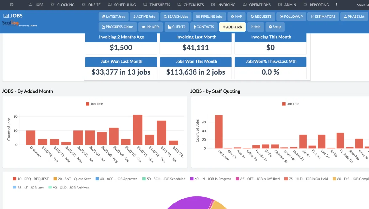Image resolution: width=369 pixels, height=209 pixels.
Task: Click the Invoicing Last Month $41,111 value
Action: pos(196,48)
